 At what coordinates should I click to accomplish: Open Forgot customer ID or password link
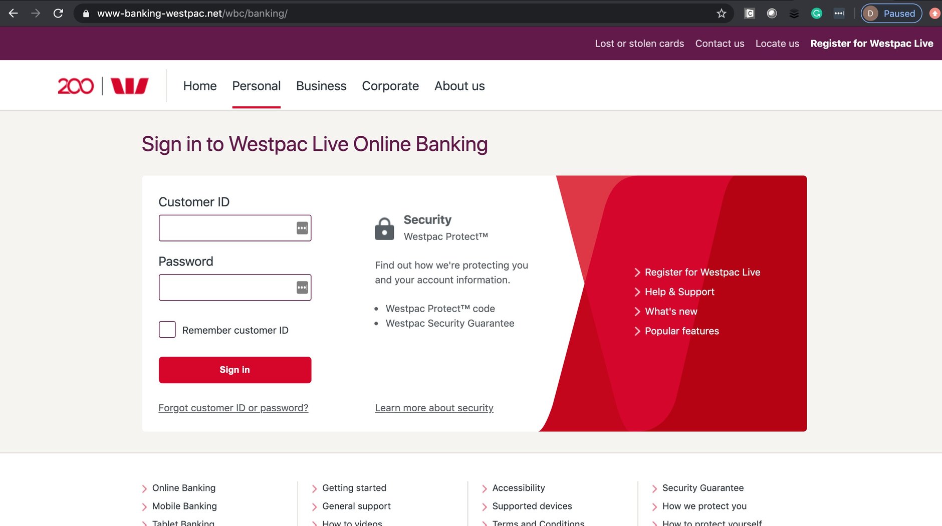click(x=233, y=408)
